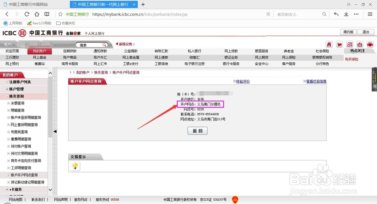377x204 pixels.
Task: Click the 简约版 button
Action: pos(348,32)
